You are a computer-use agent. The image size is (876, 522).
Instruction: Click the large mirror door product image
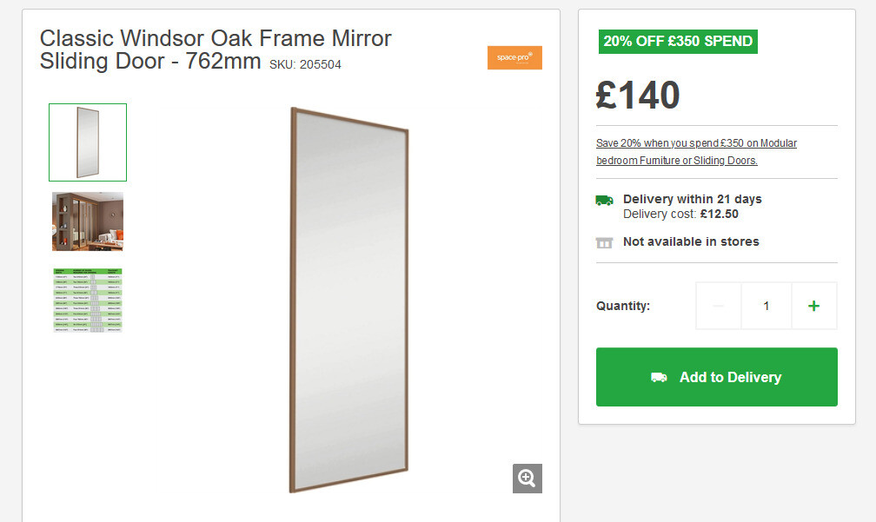coord(348,300)
